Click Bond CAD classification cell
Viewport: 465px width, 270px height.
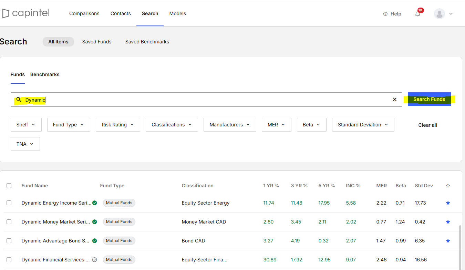point(193,241)
